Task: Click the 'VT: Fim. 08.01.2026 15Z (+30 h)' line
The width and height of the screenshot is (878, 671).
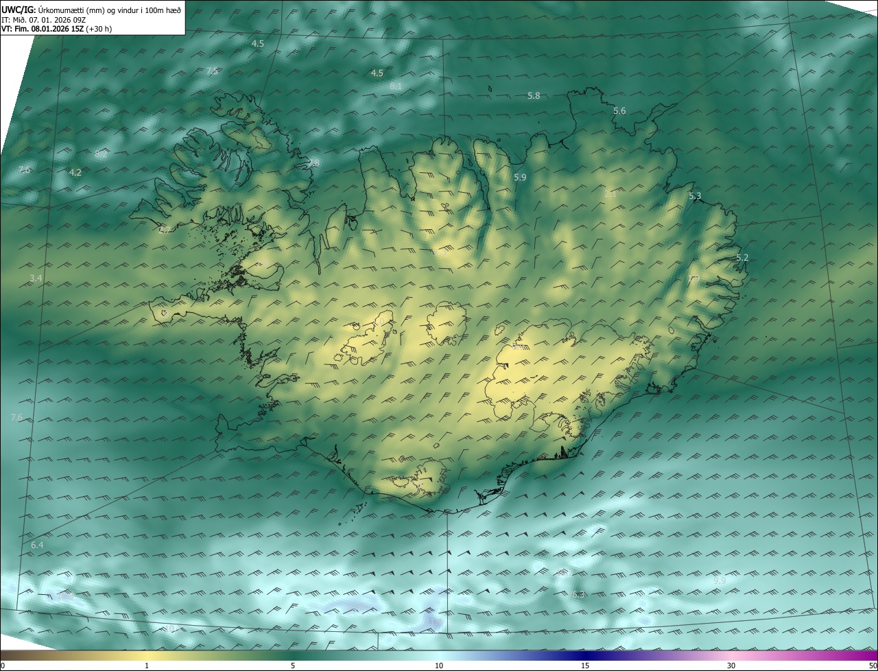Action: (57, 30)
